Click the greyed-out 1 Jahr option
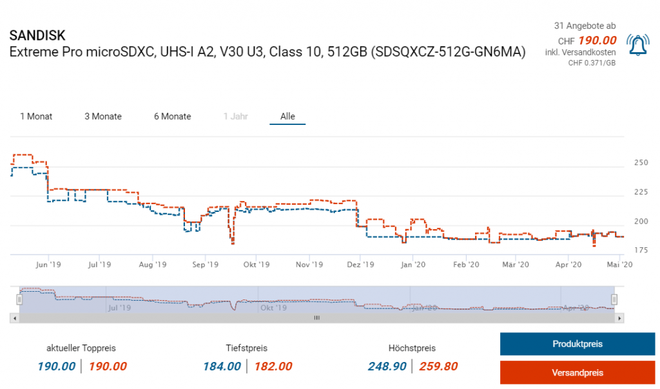This screenshot has height=389, width=660. coord(235,117)
